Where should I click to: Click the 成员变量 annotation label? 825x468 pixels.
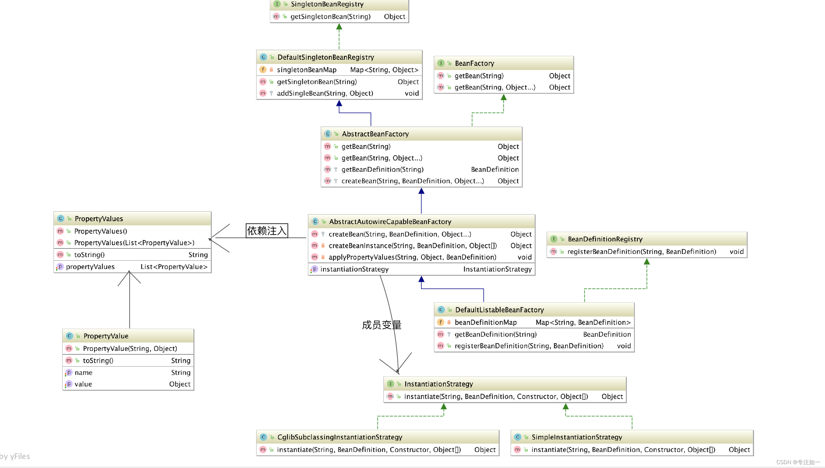click(381, 325)
